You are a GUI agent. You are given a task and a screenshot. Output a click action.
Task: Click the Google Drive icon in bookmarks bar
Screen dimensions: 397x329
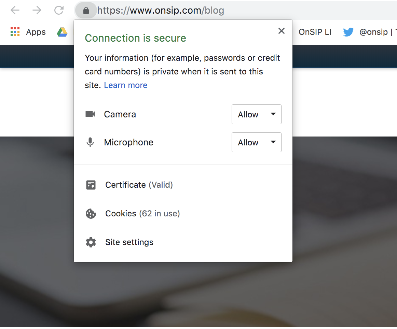click(62, 32)
